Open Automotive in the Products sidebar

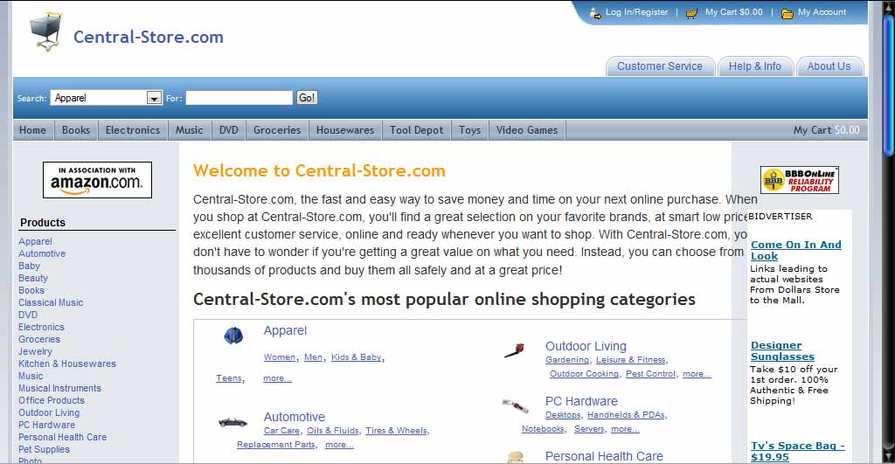pos(42,253)
